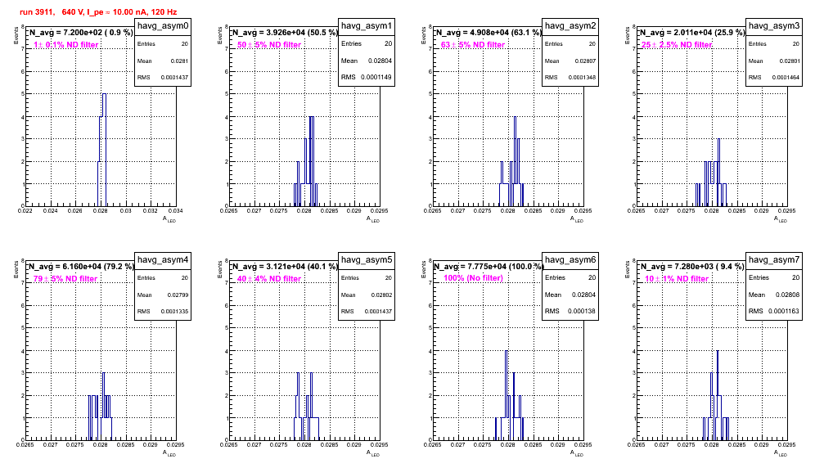Click N_avg = 4.908e+04 label

pos(489,33)
